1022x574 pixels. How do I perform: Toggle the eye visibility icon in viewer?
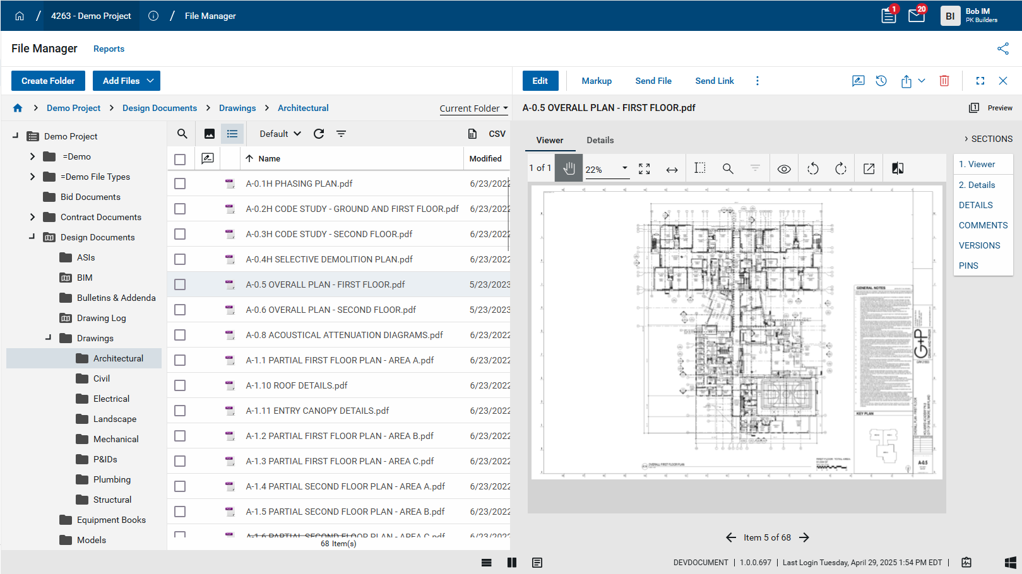[784, 168]
